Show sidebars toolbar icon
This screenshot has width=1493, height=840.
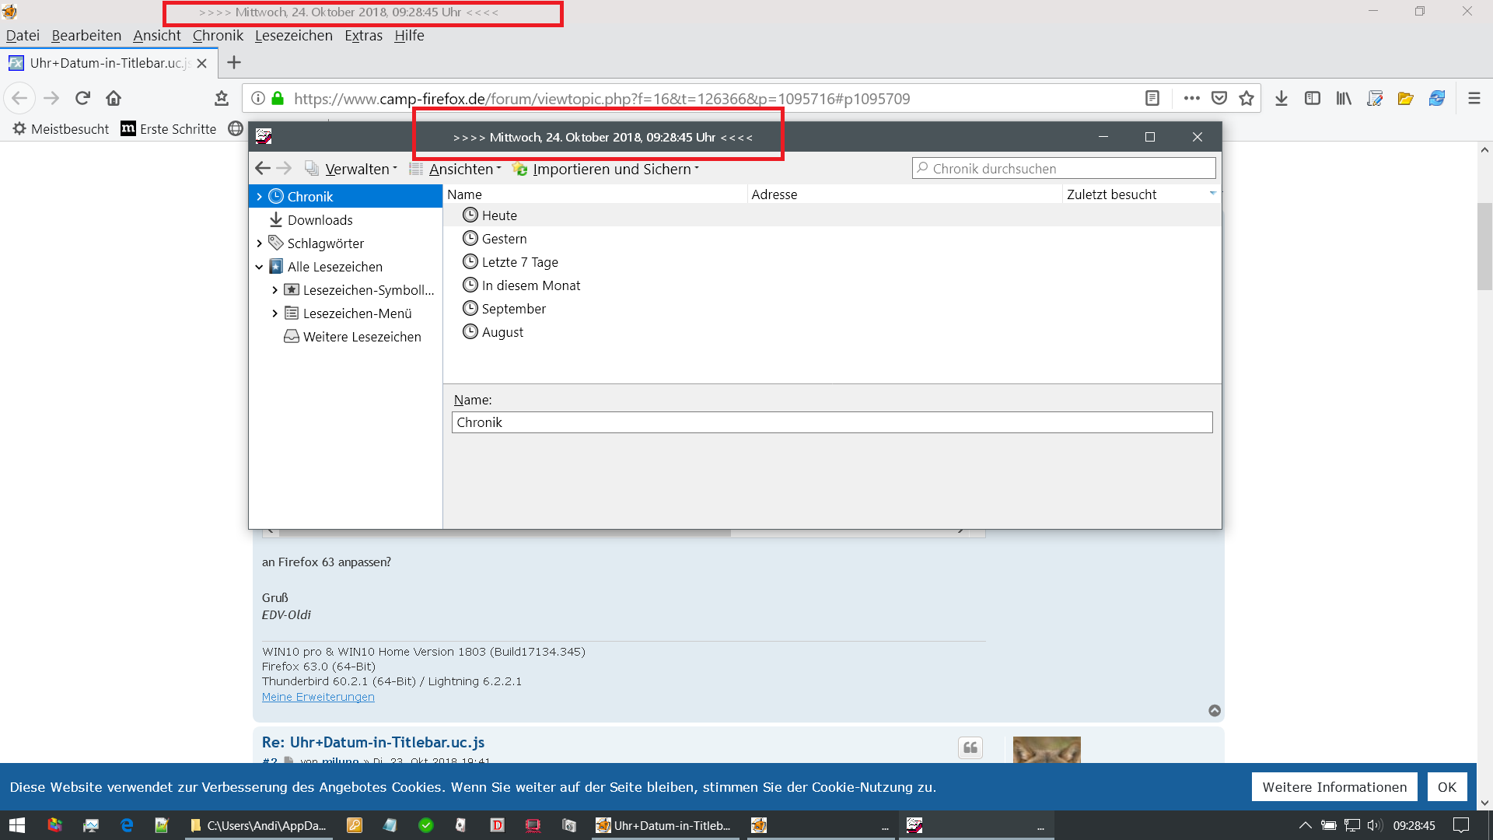pyautogui.click(x=1313, y=98)
